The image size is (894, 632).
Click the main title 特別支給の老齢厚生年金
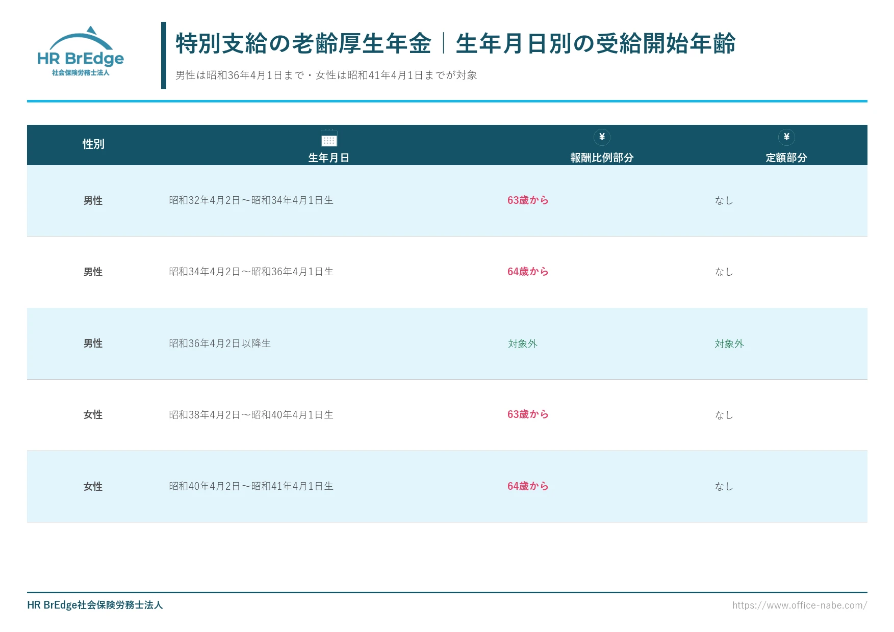point(304,43)
